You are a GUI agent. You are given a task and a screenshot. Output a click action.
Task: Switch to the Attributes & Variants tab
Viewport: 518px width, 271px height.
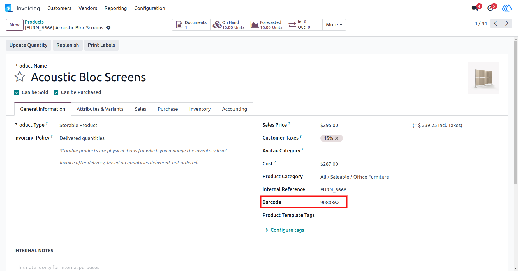100,109
